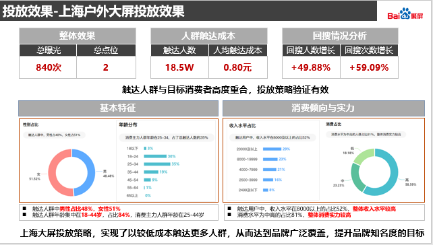433x245 pixels.
Task: Click the 消费倾向与实力 panel header
Action: [x=323, y=108]
